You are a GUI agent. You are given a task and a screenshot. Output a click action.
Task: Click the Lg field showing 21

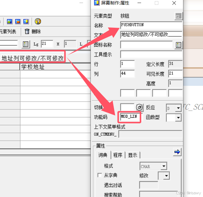point(47,44)
